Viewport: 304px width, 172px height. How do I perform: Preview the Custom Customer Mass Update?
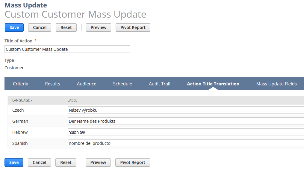[x=98, y=27]
